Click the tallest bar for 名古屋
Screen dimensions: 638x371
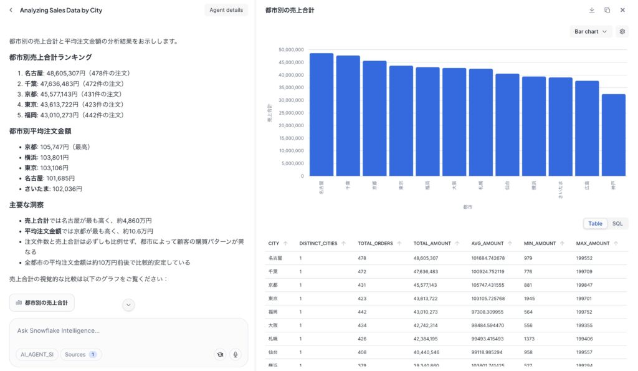[321, 115]
